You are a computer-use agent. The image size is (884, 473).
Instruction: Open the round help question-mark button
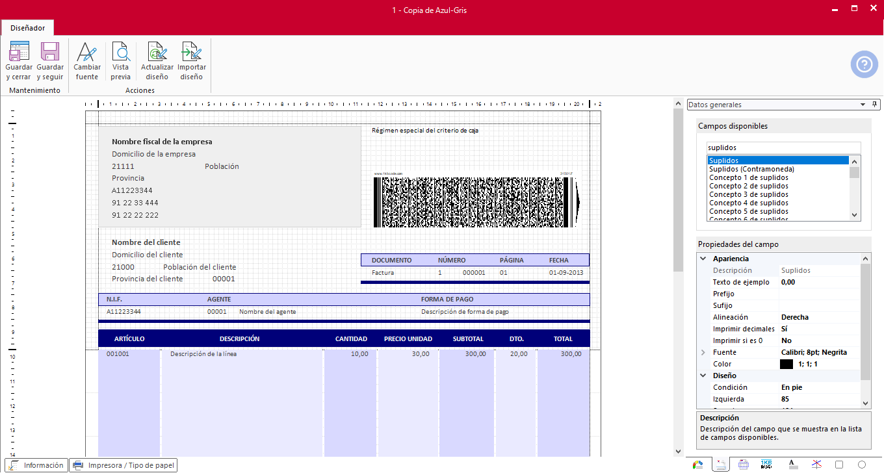pos(864,64)
